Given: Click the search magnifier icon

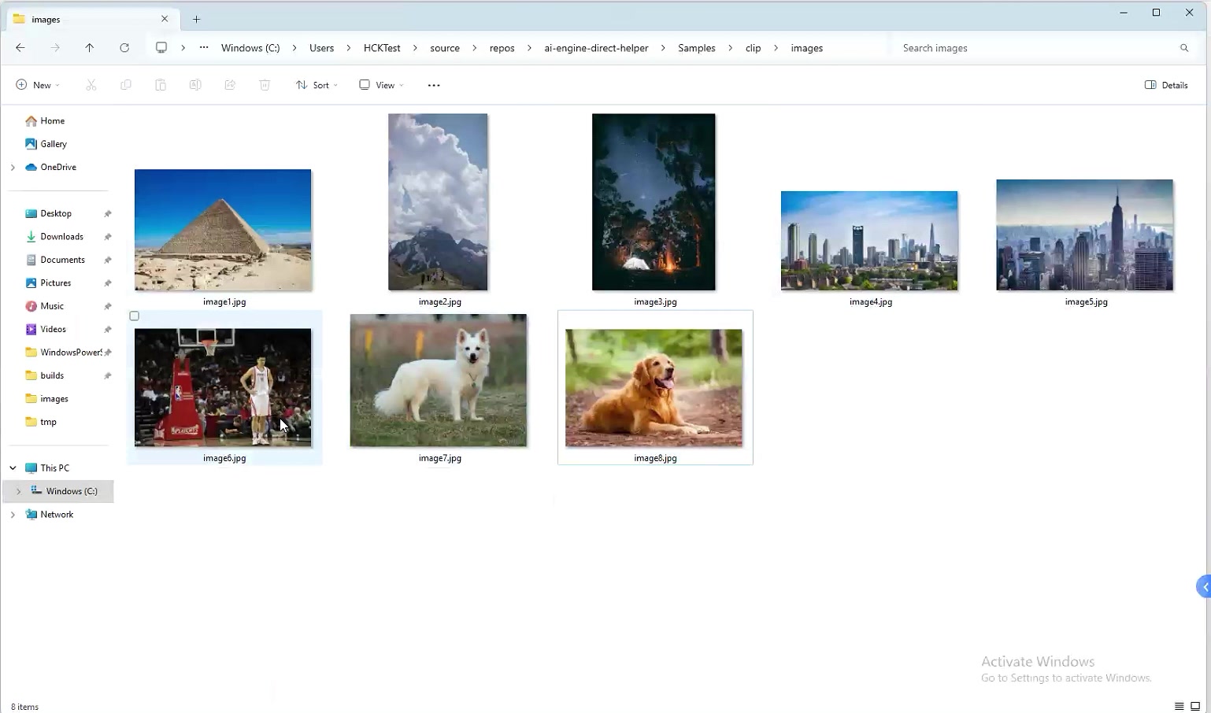Looking at the screenshot, I should point(1183,48).
